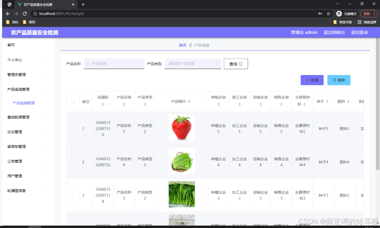This screenshot has height=228, width=380.
Task: Click 首页 in the breadcrumb
Action: tap(182, 45)
